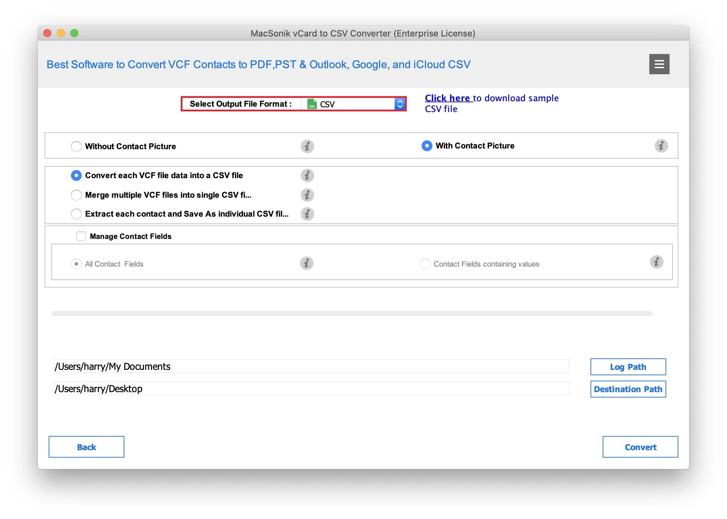Start conversion with the Convert button
The height and width of the screenshot is (519, 727).
640,447
